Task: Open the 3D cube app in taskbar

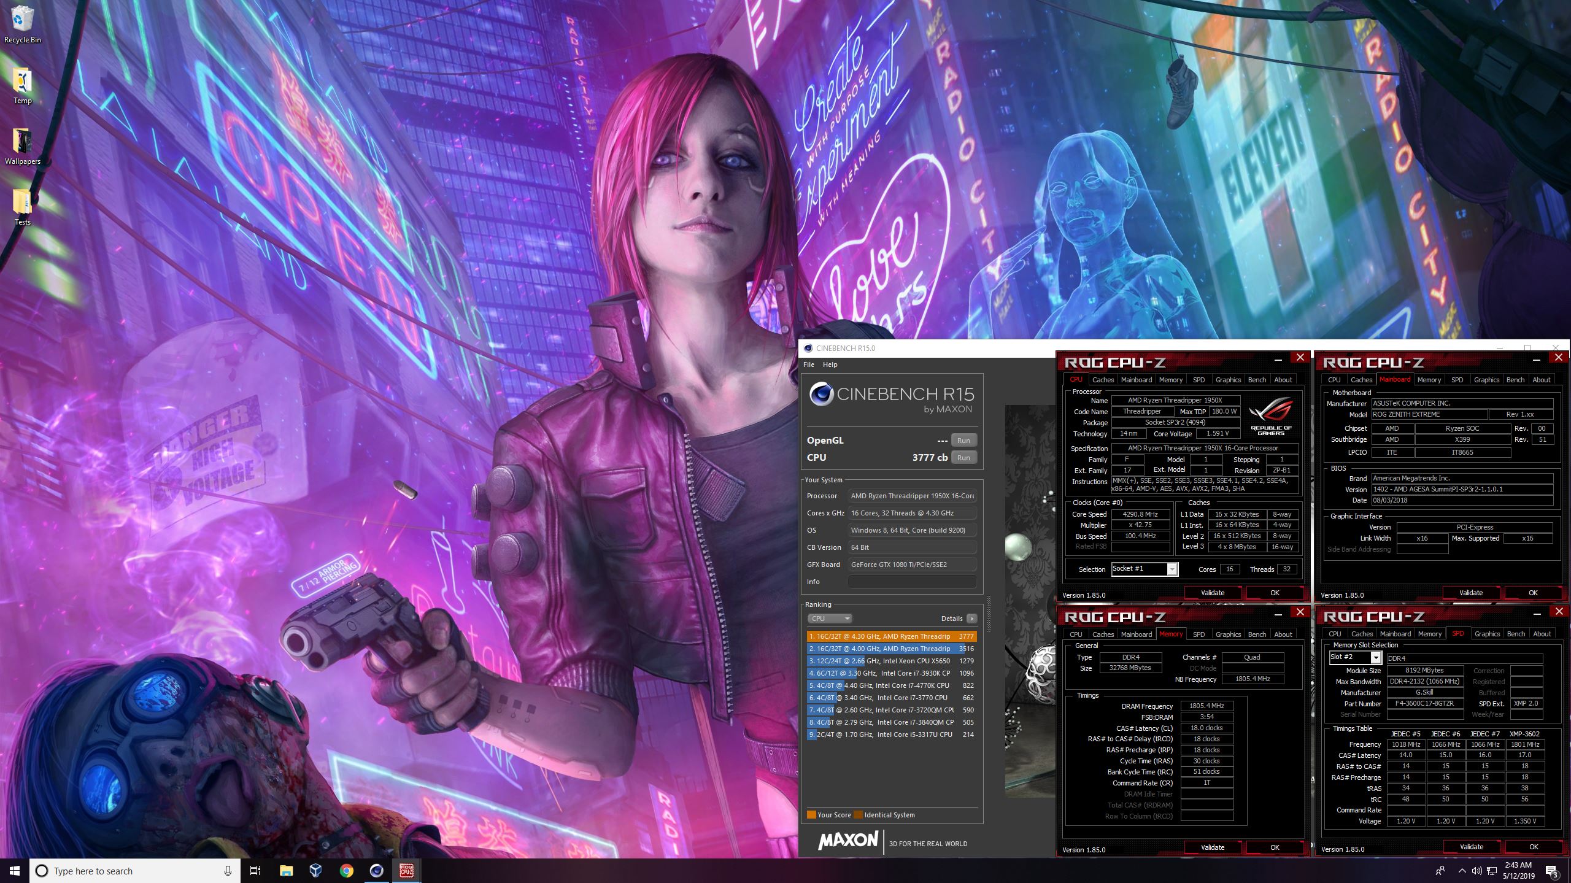Action: 316,871
